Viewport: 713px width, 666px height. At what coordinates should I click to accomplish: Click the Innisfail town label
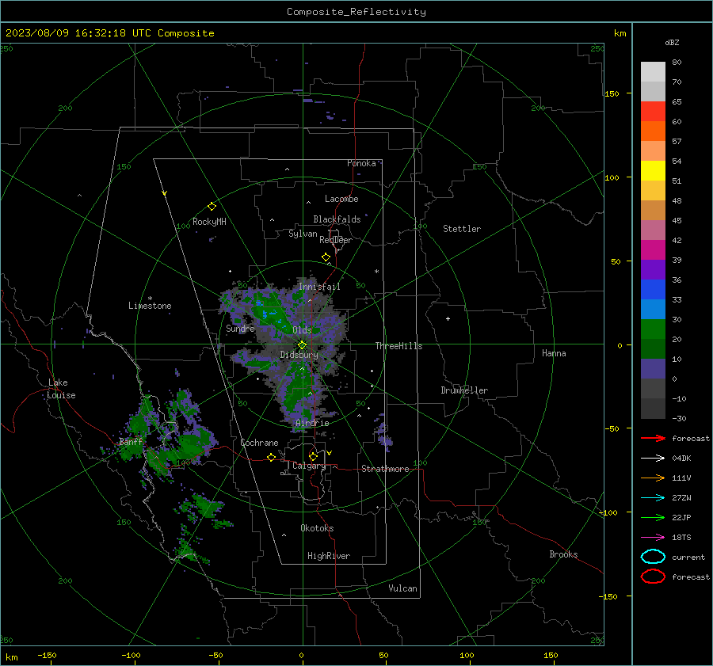(319, 287)
